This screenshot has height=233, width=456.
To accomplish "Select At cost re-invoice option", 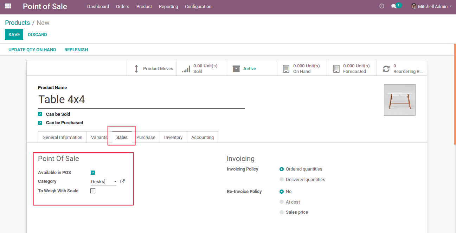I will tap(282, 202).
